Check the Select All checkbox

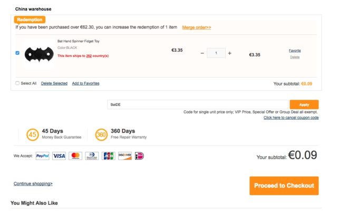pyautogui.click(x=17, y=83)
